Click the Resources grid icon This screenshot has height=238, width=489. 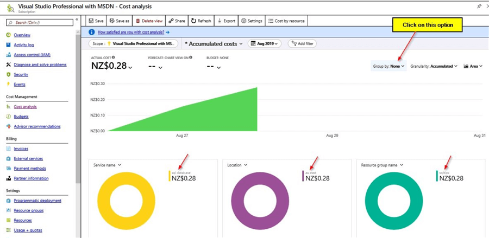pyautogui.click(x=8, y=220)
